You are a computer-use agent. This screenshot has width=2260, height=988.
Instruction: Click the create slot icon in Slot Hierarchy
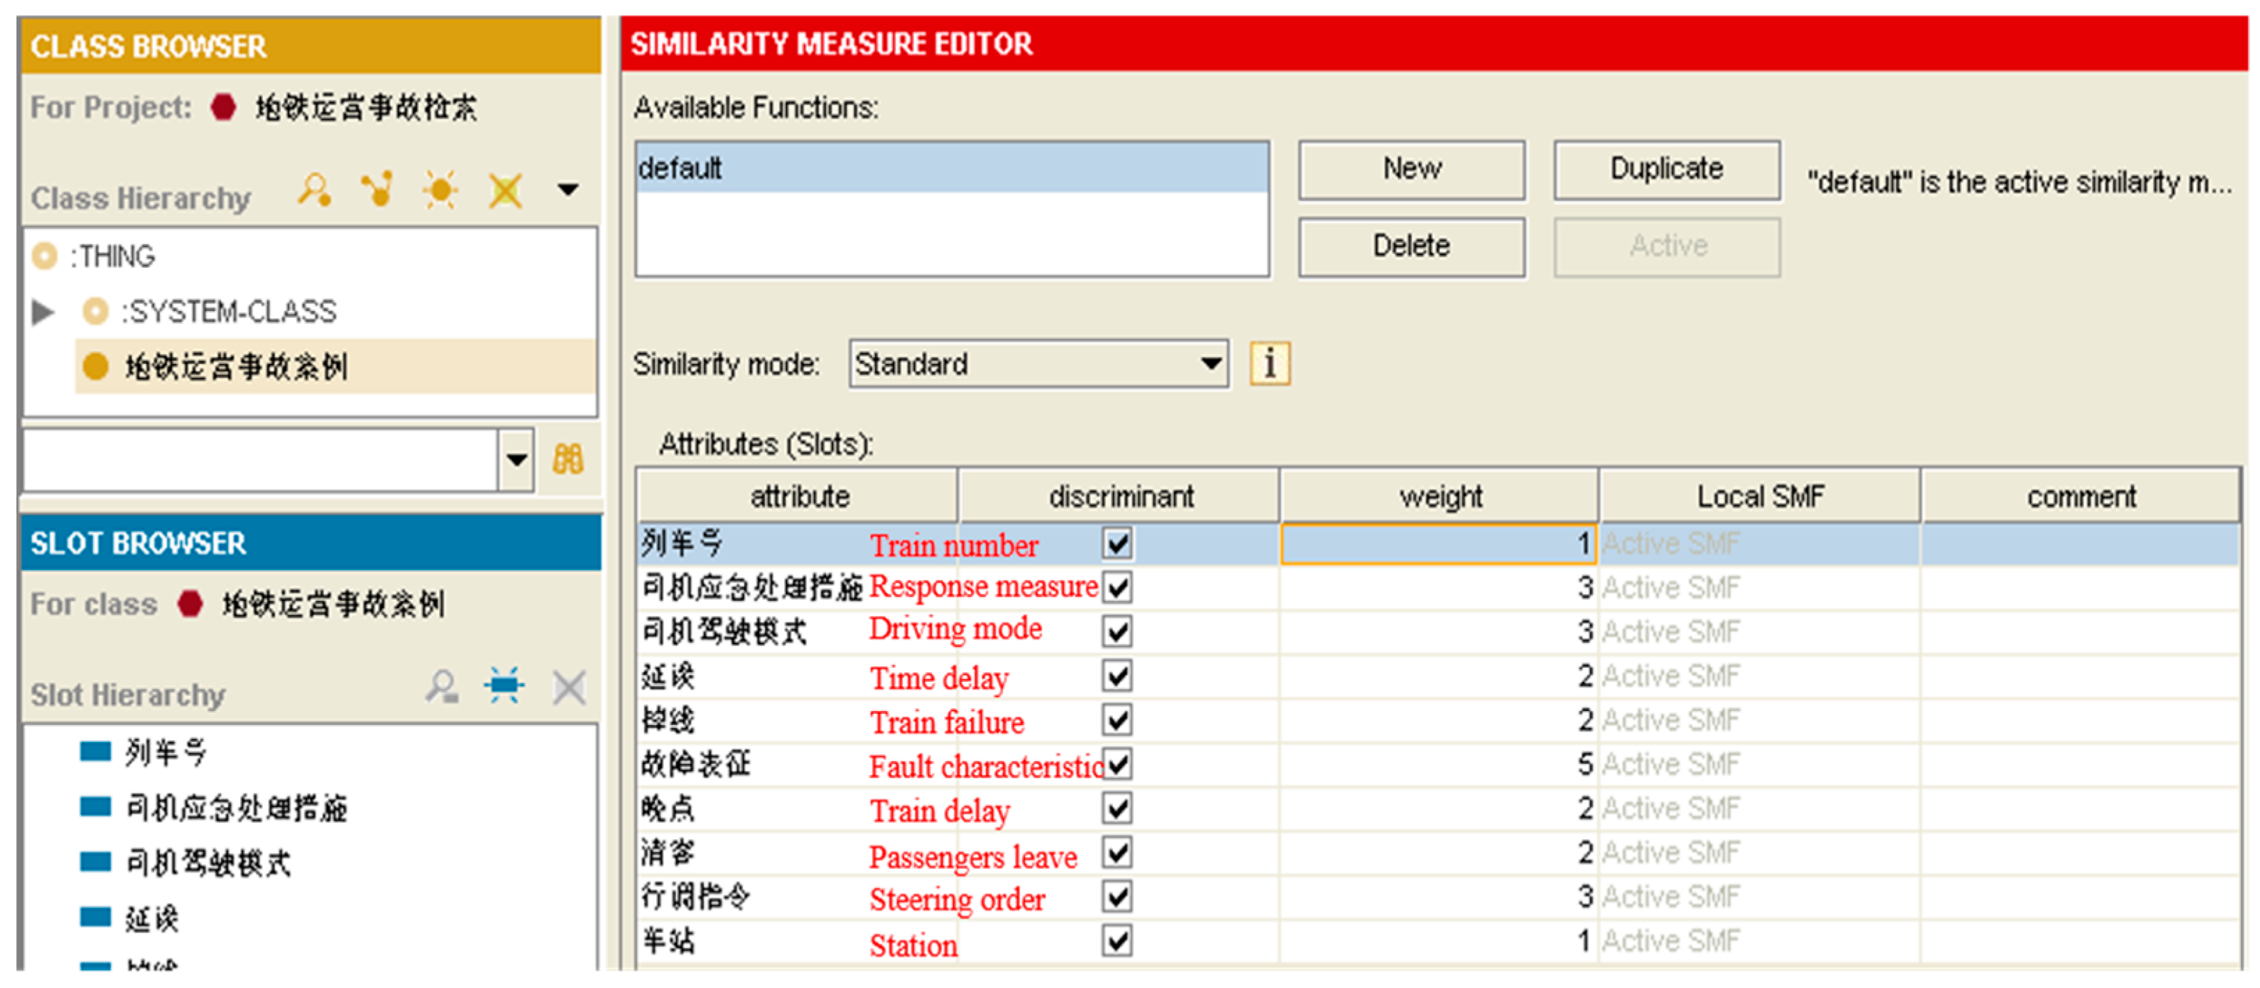point(504,687)
